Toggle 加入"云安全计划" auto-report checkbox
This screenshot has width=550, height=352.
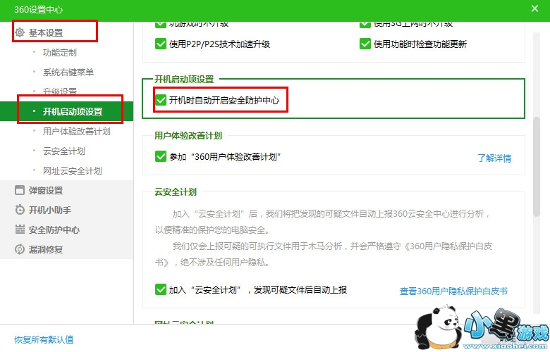(x=161, y=289)
